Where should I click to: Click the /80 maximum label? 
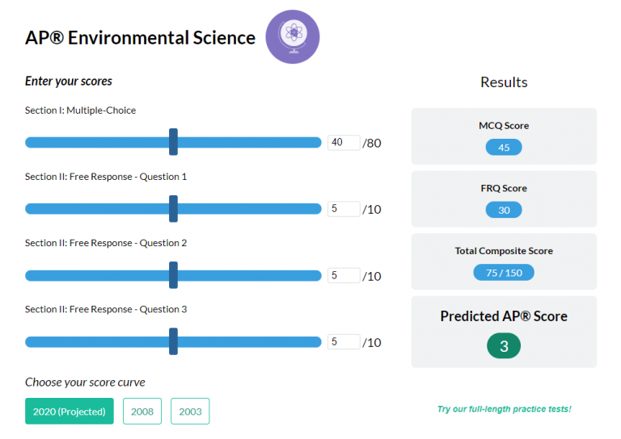tap(372, 143)
